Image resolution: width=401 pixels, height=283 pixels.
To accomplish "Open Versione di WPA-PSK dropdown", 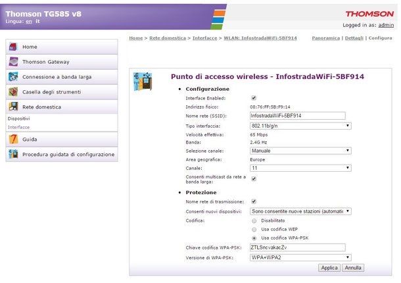I will click(x=300, y=257).
